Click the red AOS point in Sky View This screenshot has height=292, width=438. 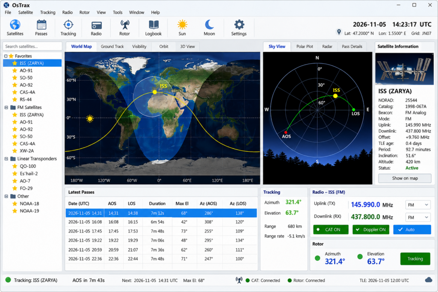click(286, 133)
